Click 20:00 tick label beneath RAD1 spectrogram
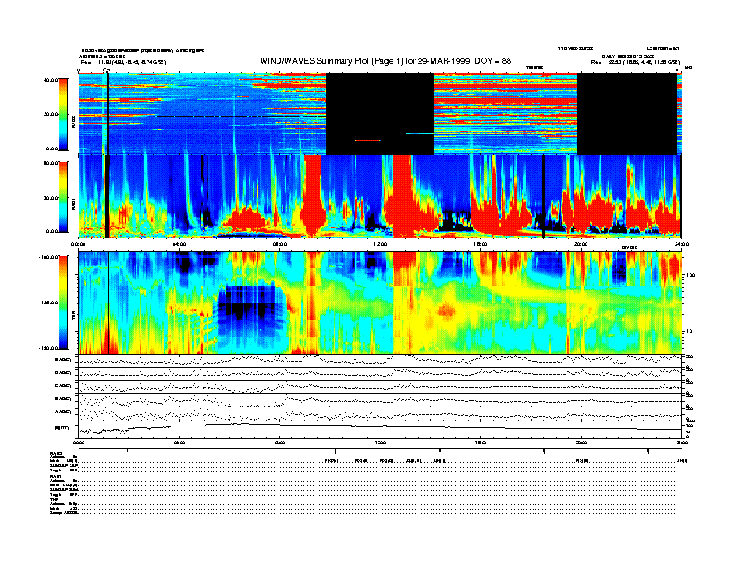 [x=581, y=244]
